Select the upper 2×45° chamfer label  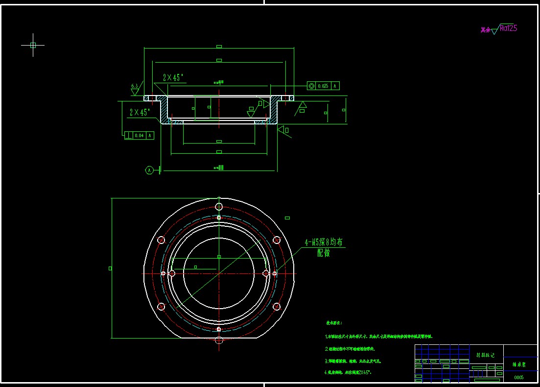[x=173, y=77]
